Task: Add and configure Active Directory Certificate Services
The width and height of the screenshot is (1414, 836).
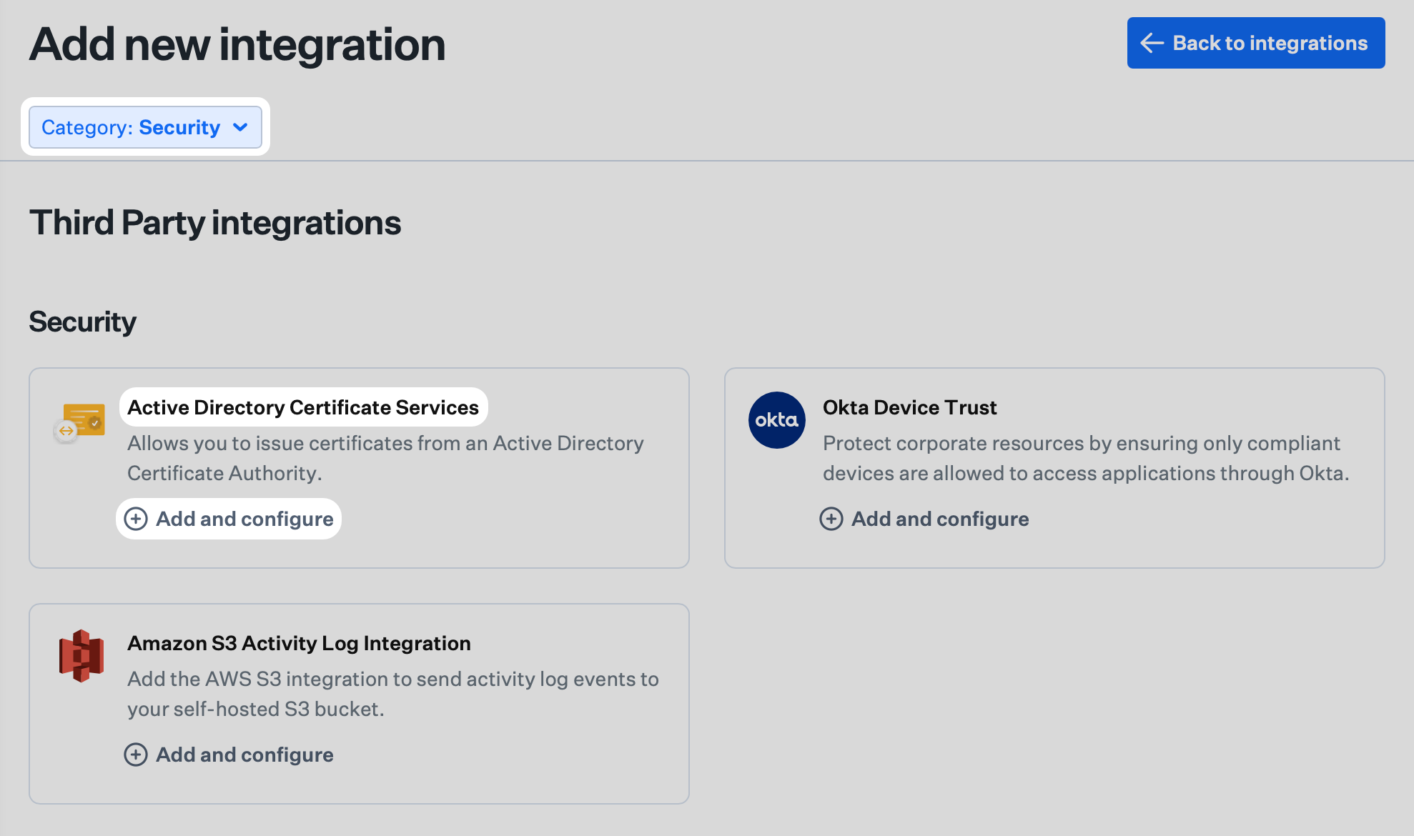Action: 229,519
